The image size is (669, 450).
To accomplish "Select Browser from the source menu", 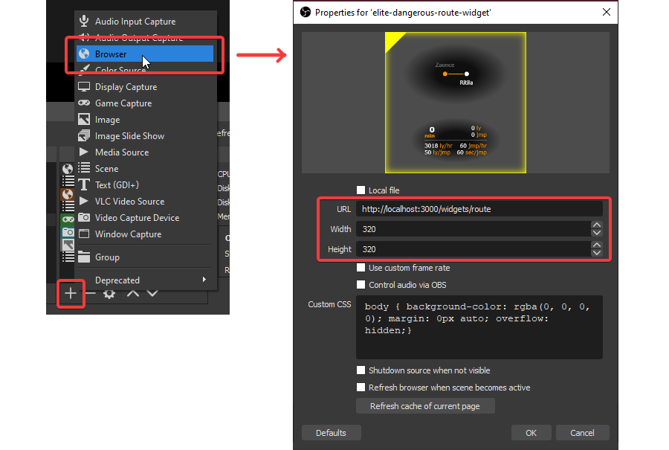I will [145, 54].
